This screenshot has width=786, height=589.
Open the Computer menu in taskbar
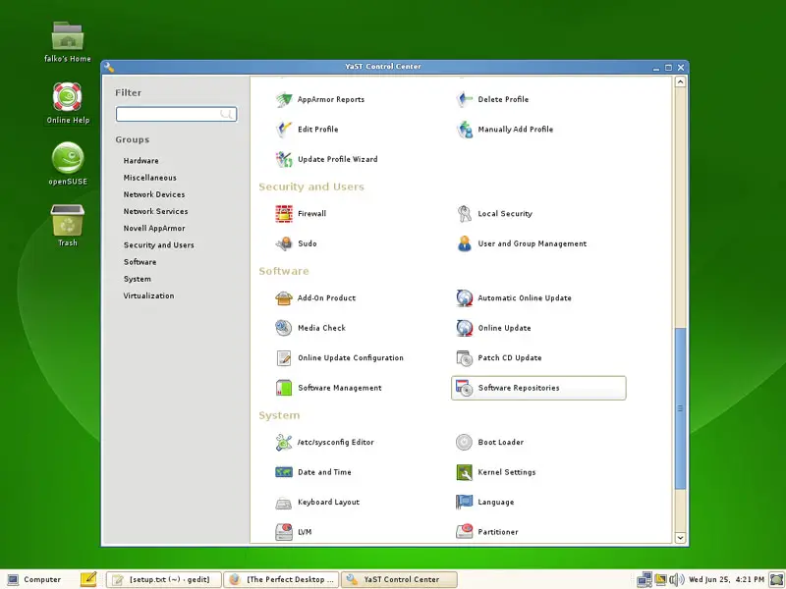34,579
